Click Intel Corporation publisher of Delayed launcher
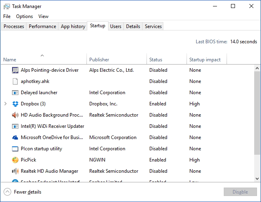Viewport: 261px width, 202px height. click(107, 93)
